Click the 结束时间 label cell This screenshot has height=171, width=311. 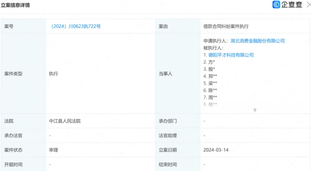pos(177,164)
